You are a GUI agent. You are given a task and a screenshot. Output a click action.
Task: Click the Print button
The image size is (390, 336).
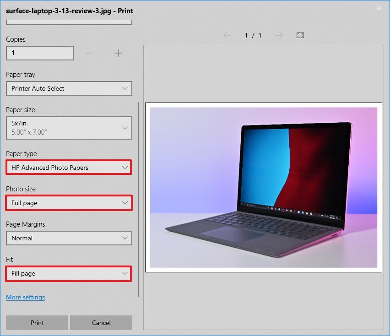click(37, 323)
